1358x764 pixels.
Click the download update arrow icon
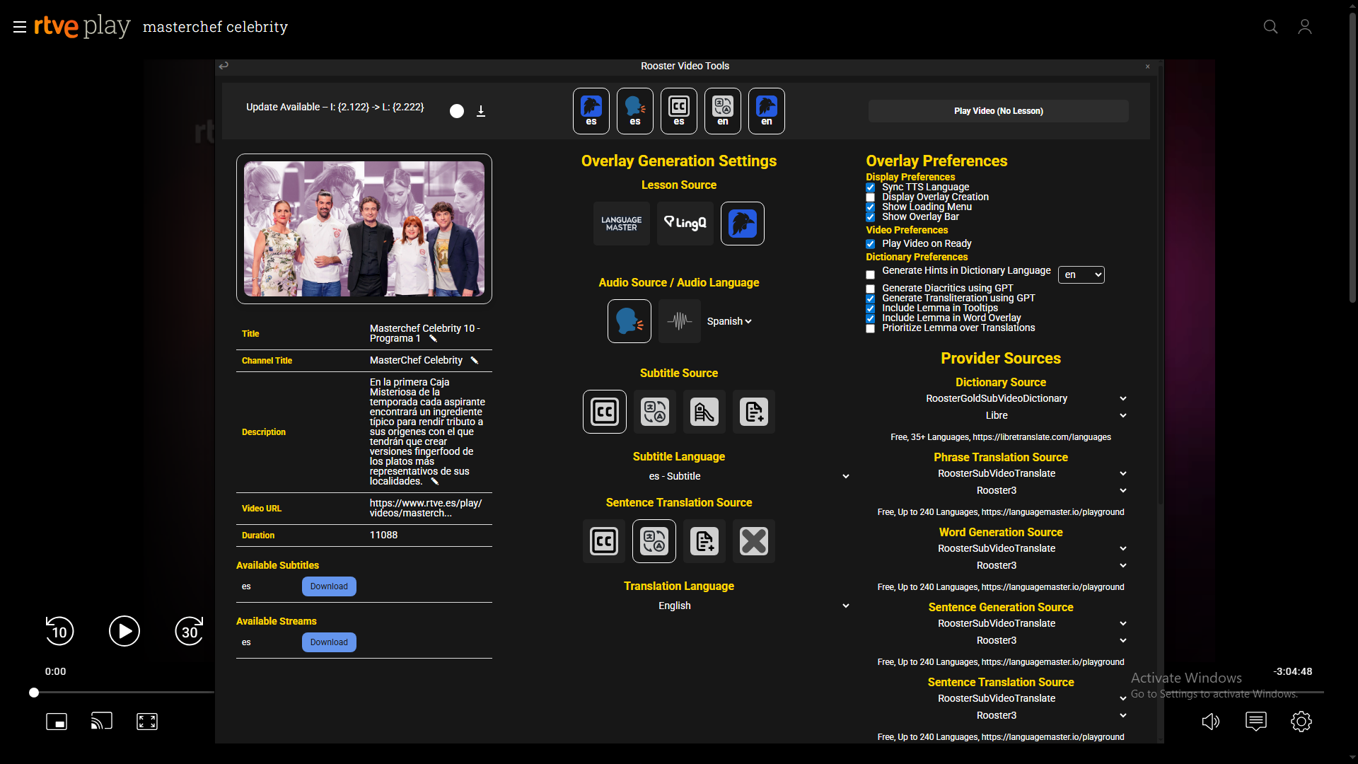tap(481, 111)
